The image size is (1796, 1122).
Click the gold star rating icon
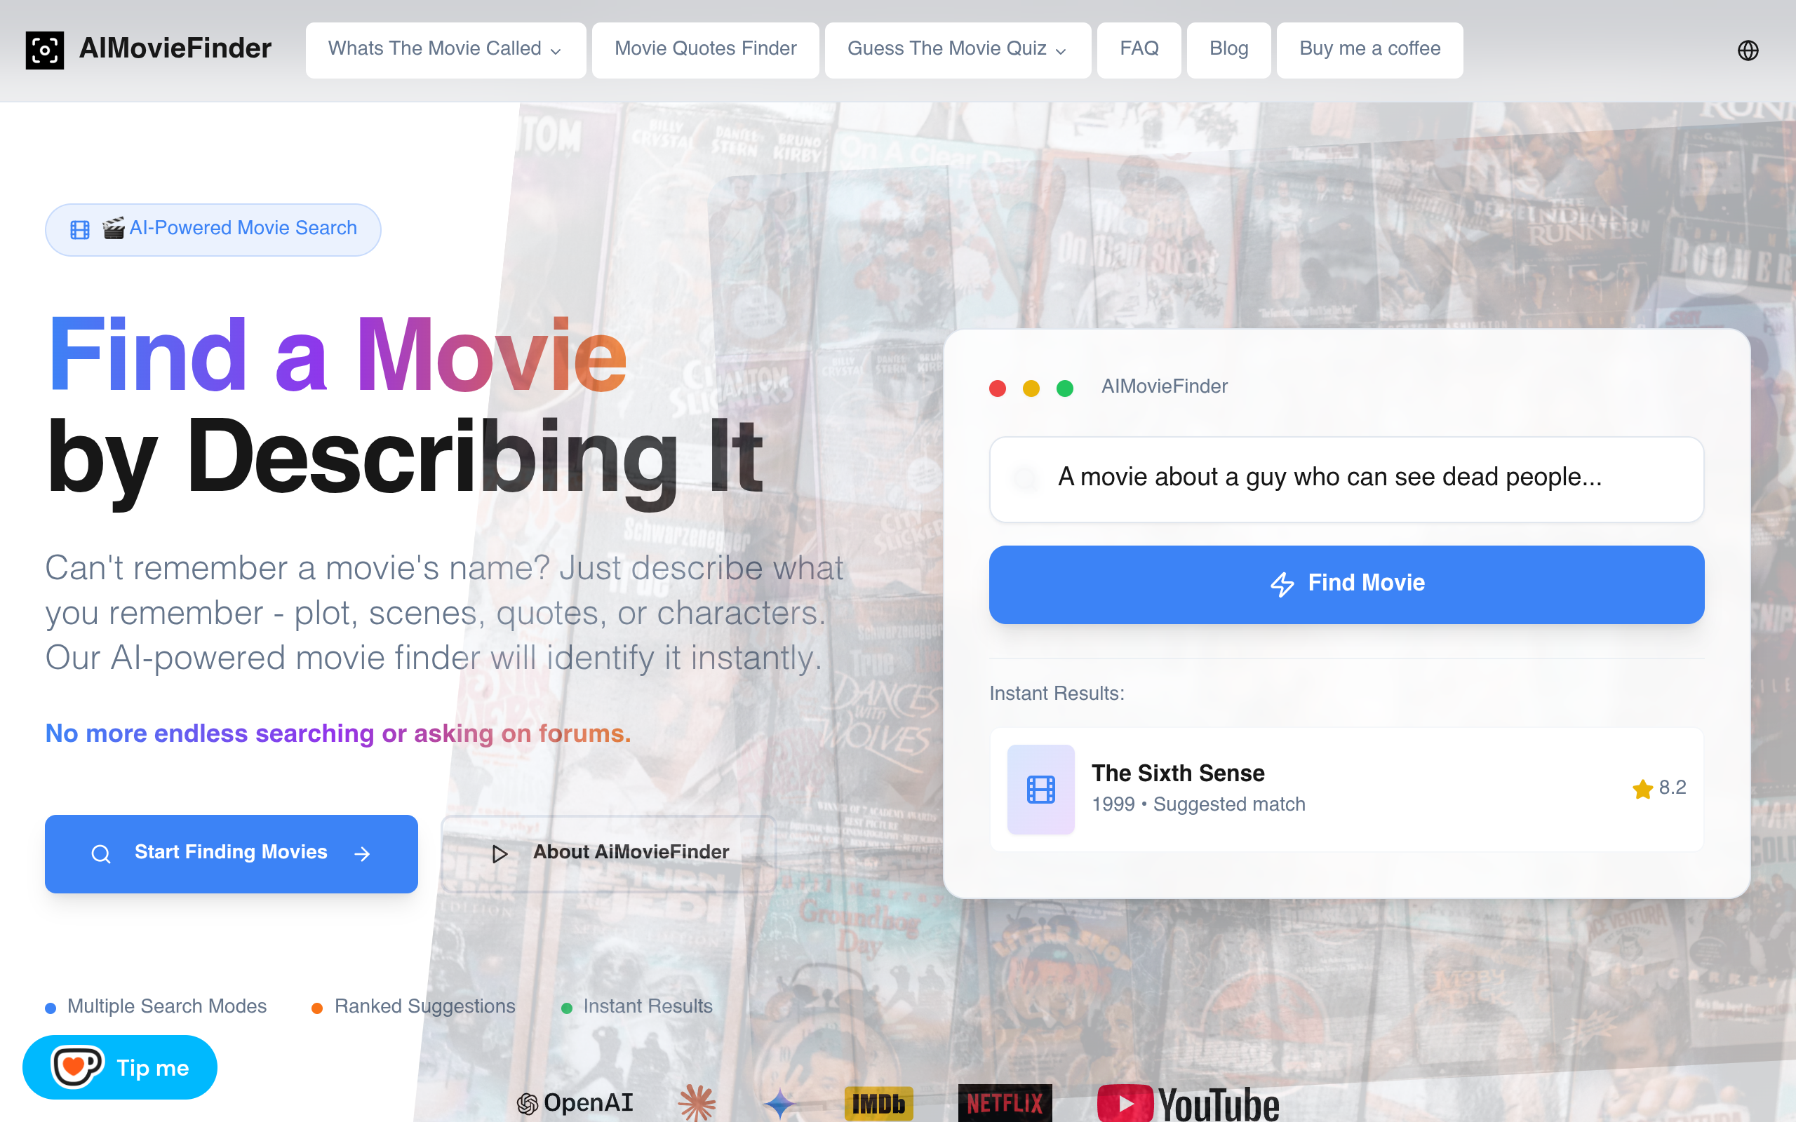[1642, 788]
